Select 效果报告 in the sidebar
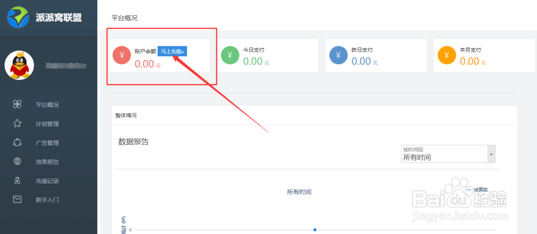Image resolution: width=537 pixels, height=234 pixels. 47,162
